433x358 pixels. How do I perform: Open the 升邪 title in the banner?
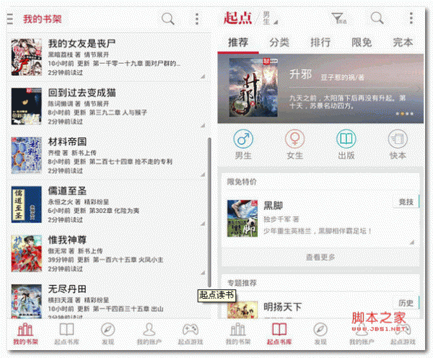coord(300,74)
